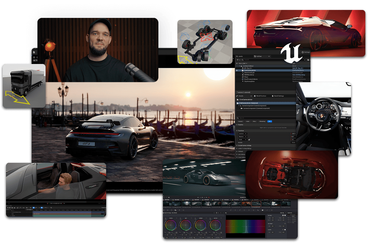Toggle visibility eye for CineCameraActor row

(x=237, y=70)
